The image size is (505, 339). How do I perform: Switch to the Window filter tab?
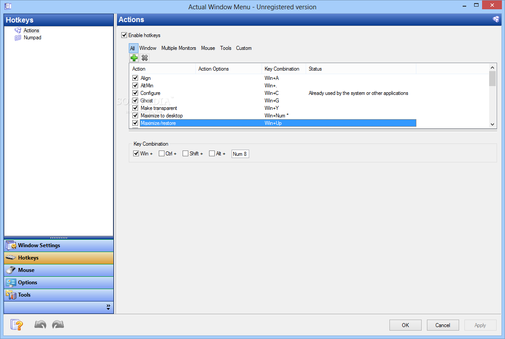click(x=148, y=48)
